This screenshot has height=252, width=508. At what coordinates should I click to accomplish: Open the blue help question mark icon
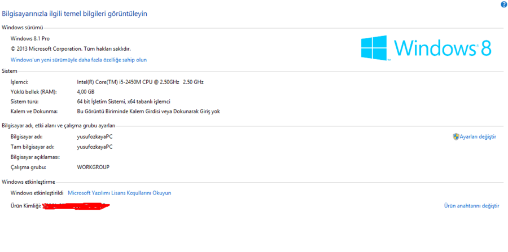coord(503,4)
